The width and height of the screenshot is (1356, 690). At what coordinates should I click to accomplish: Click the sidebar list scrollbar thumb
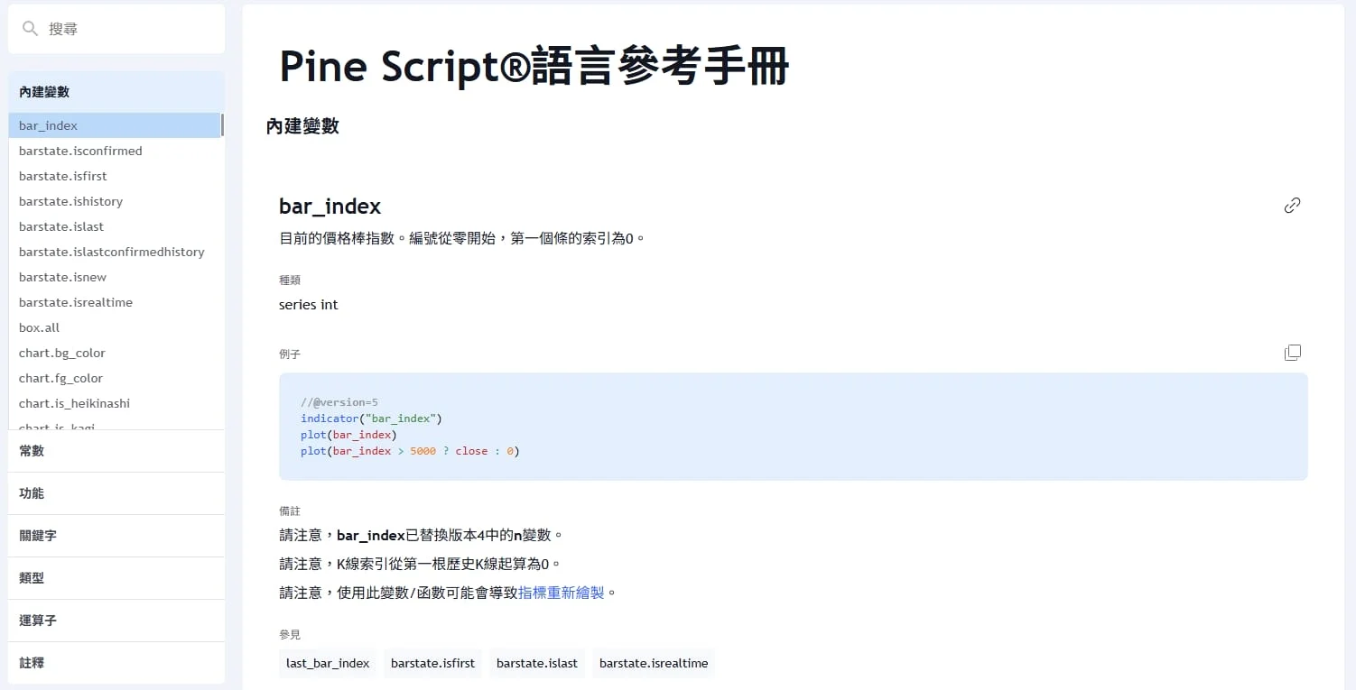tap(222, 125)
